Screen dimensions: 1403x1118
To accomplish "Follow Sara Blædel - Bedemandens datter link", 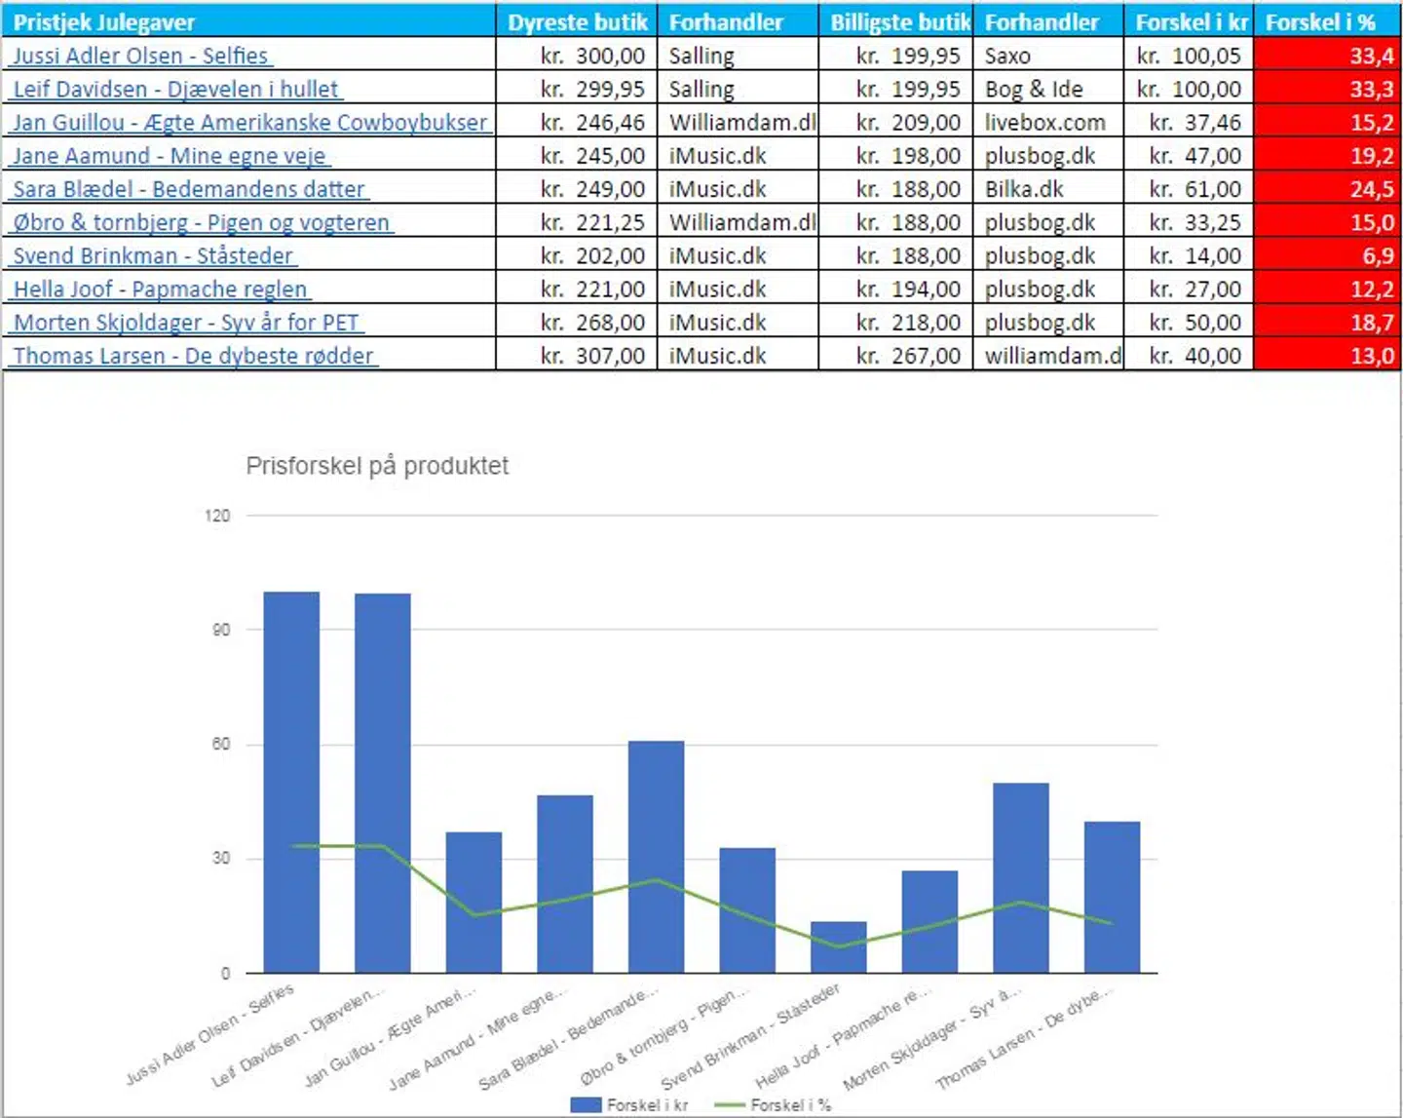I will (189, 189).
